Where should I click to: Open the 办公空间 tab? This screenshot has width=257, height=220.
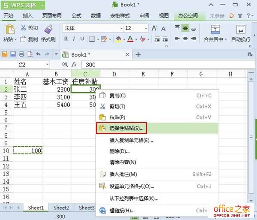[188, 15]
